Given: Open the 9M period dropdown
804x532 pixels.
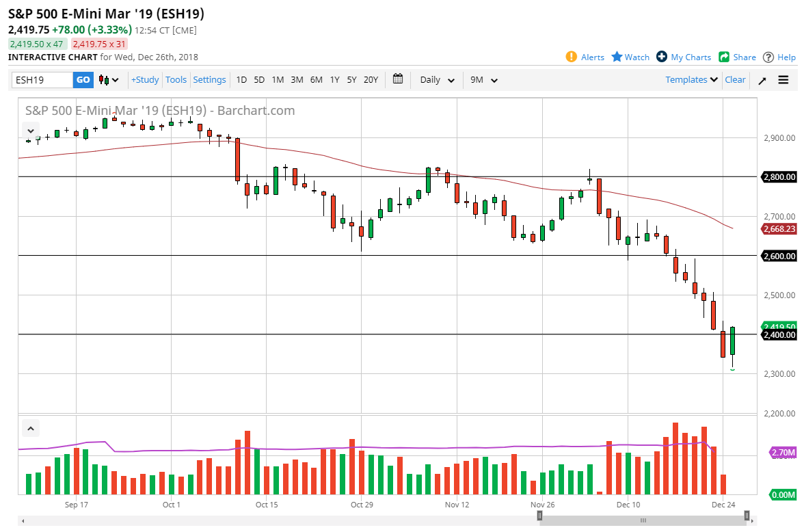Looking at the screenshot, I should [x=483, y=80].
